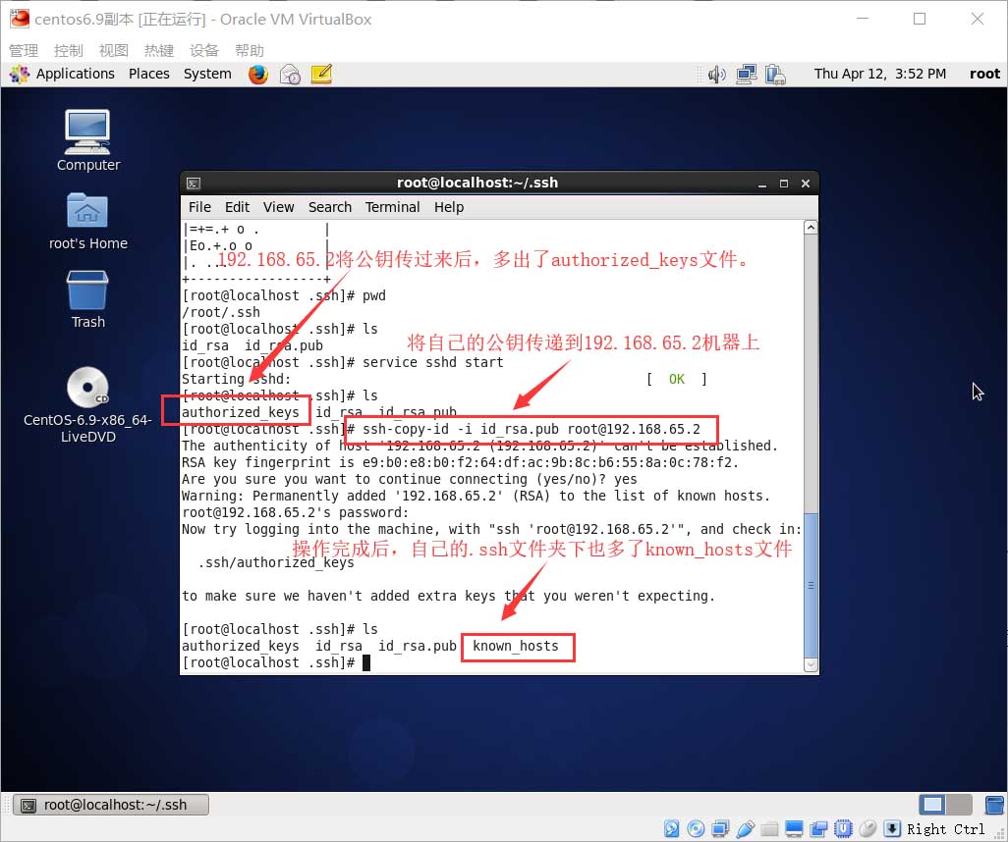This screenshot has width=1008, height=842.
Task: Open the notes applet in top panel
Action: coord(321,74)
